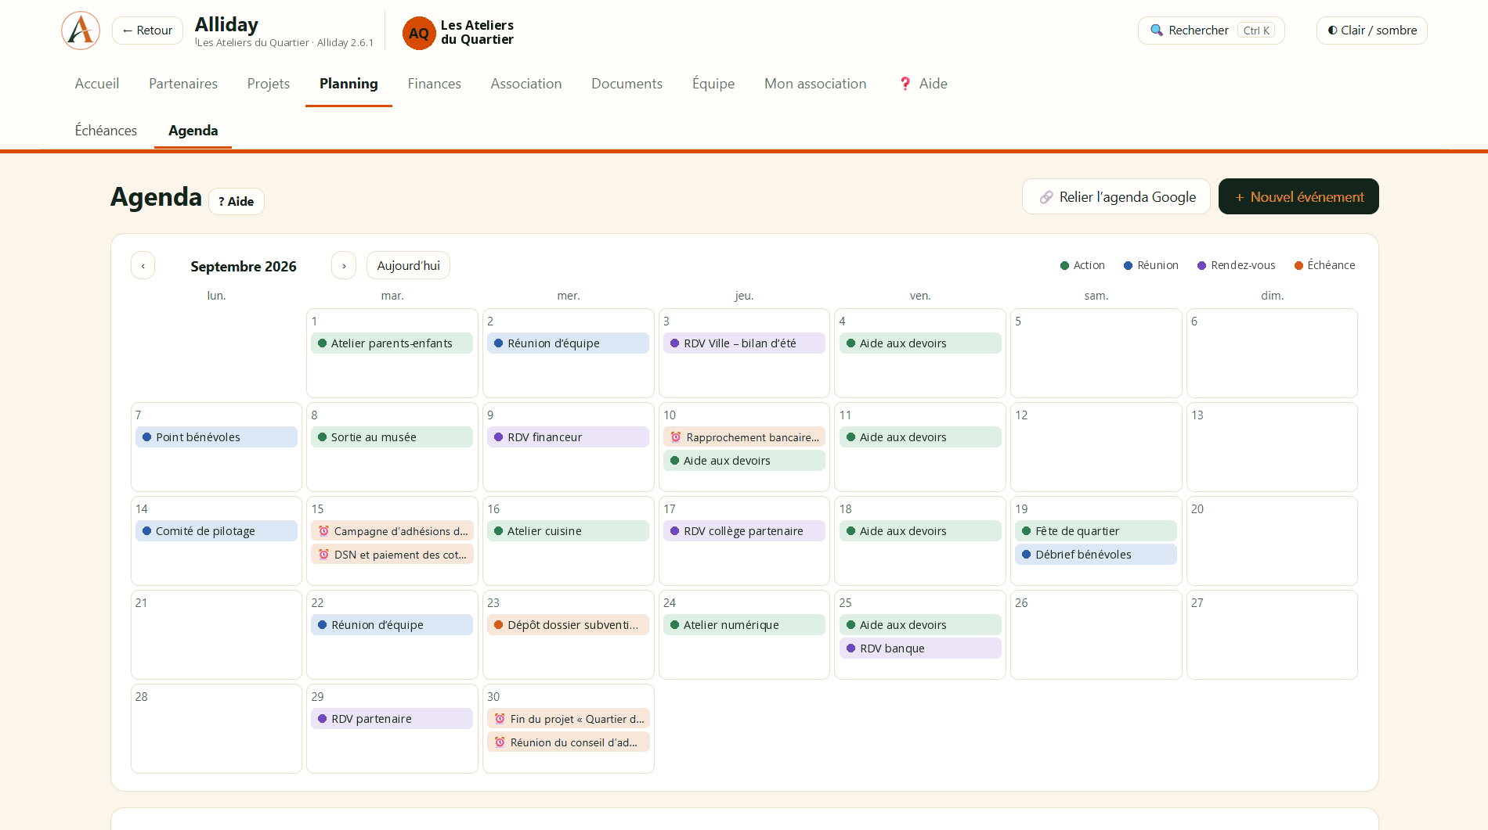Go to previous month with left chevron
This screenshot has height=830, width=1488.
[143, 265]
